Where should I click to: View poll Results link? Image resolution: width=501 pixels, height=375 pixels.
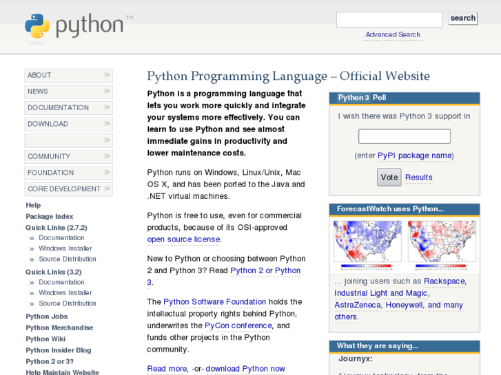coord(418,178)
